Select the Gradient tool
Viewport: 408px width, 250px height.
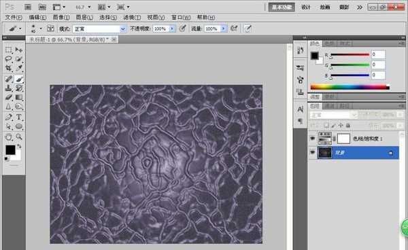pos(19,97)
